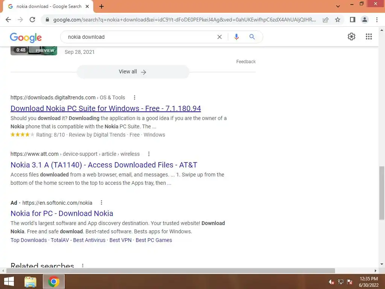Open more options for softonic ad
Viewport: 385px width, 289px height.
(102, 203)
